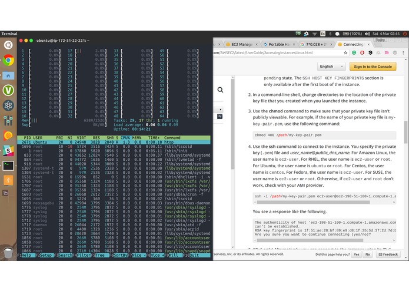Click F3 Search in htop footer

64,255
